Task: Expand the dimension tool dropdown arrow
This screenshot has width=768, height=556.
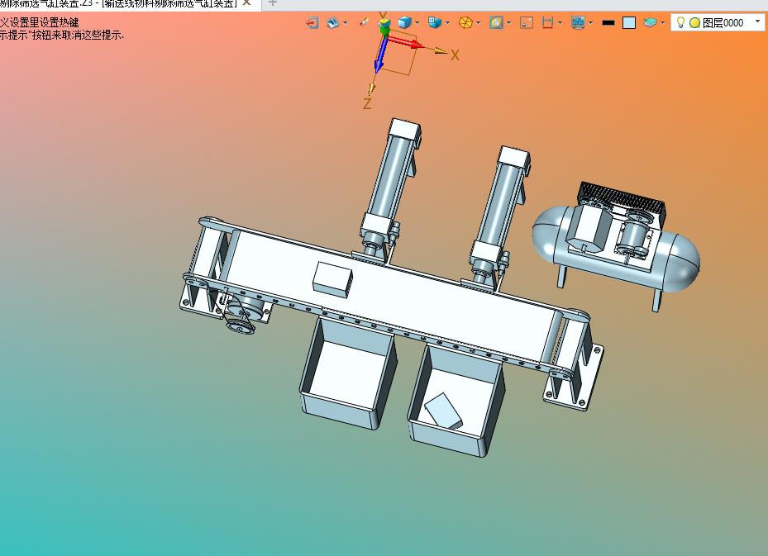Action: [x=560, y=23]
